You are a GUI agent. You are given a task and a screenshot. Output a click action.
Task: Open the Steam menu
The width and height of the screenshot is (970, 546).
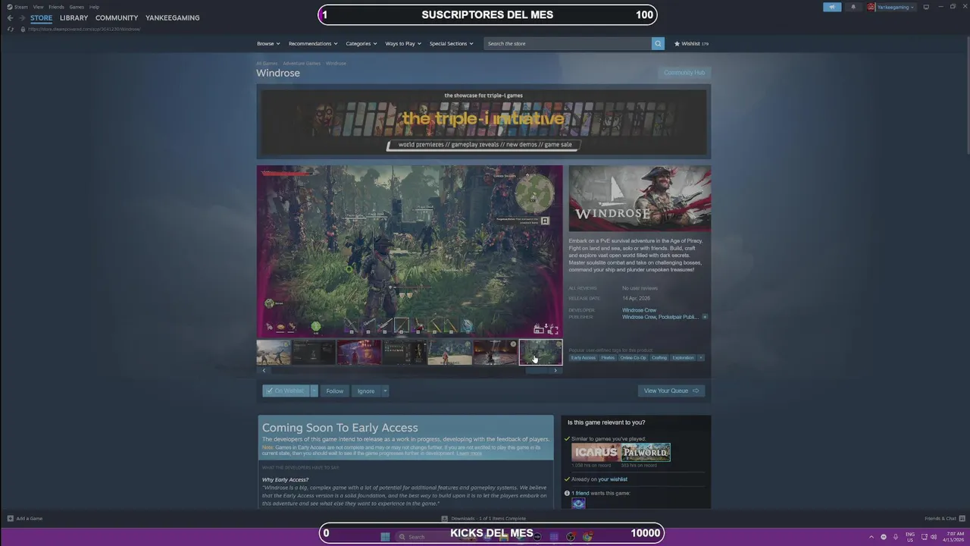click(21, 7)
